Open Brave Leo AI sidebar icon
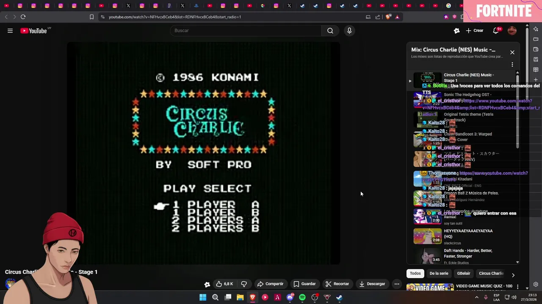The width and height of the screenshot is (542, 304). coord(536,29)
